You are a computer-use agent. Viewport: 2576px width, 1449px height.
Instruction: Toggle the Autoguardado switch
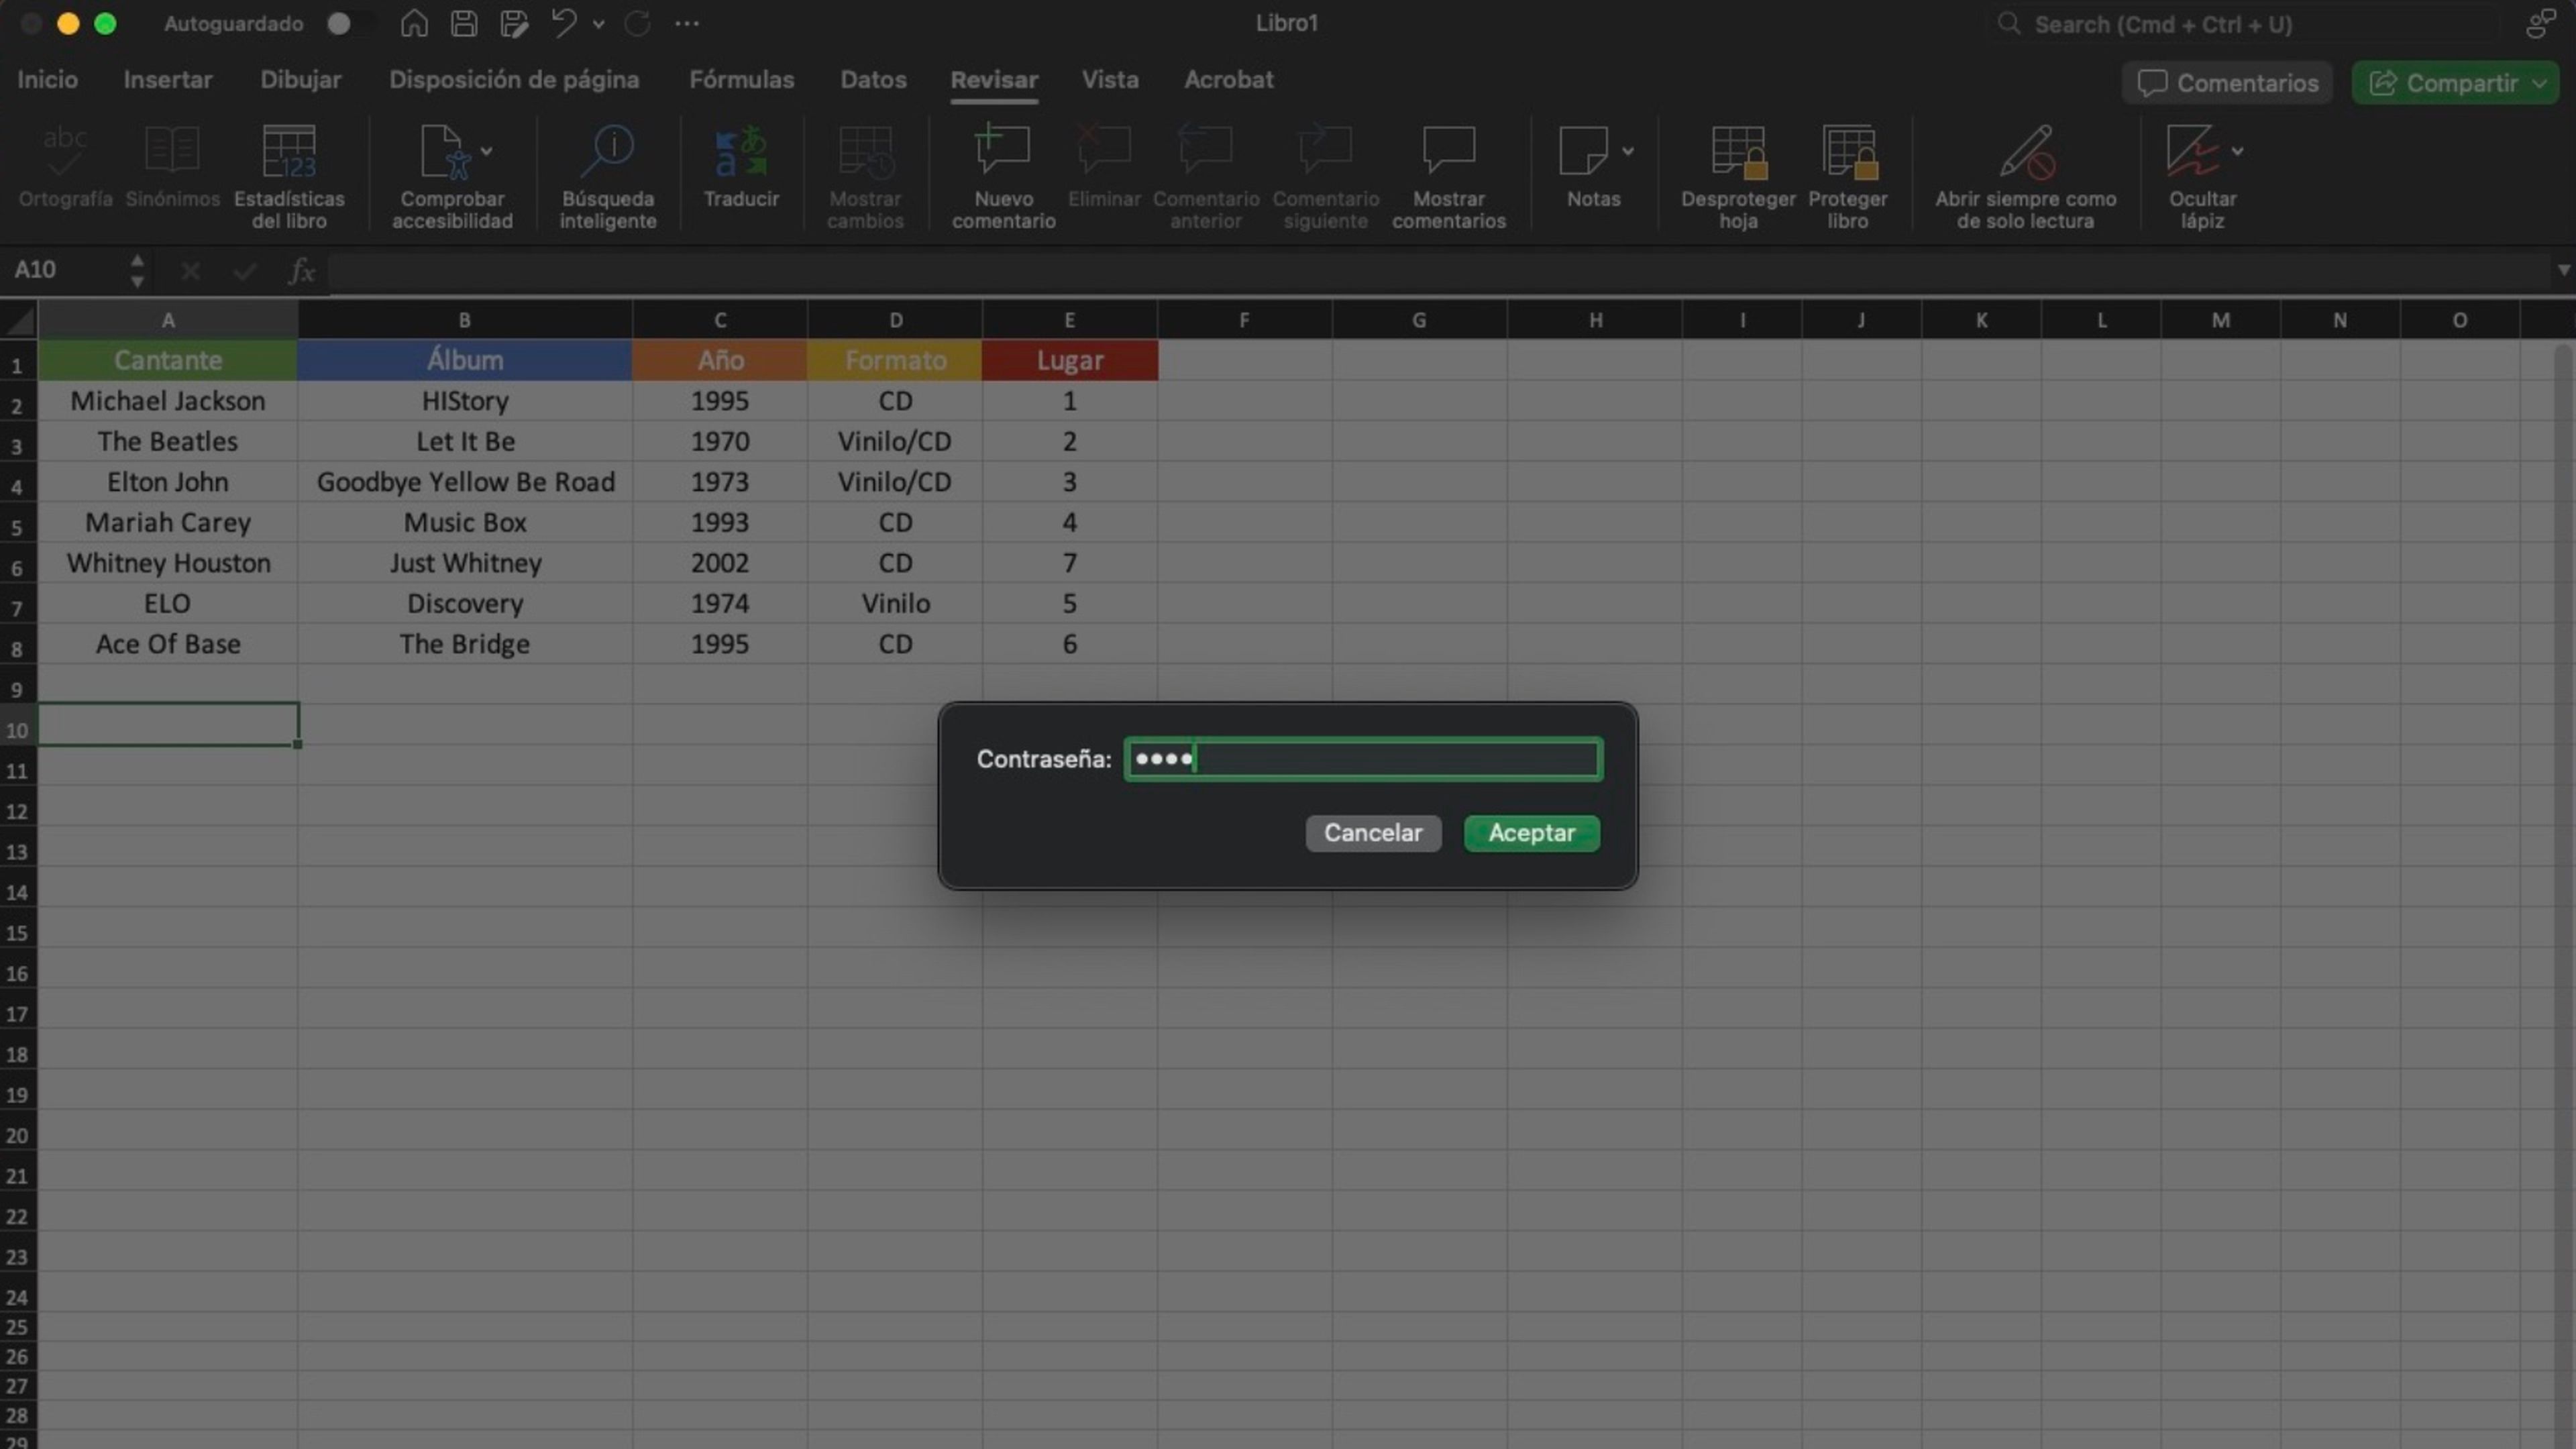point(351,24)
